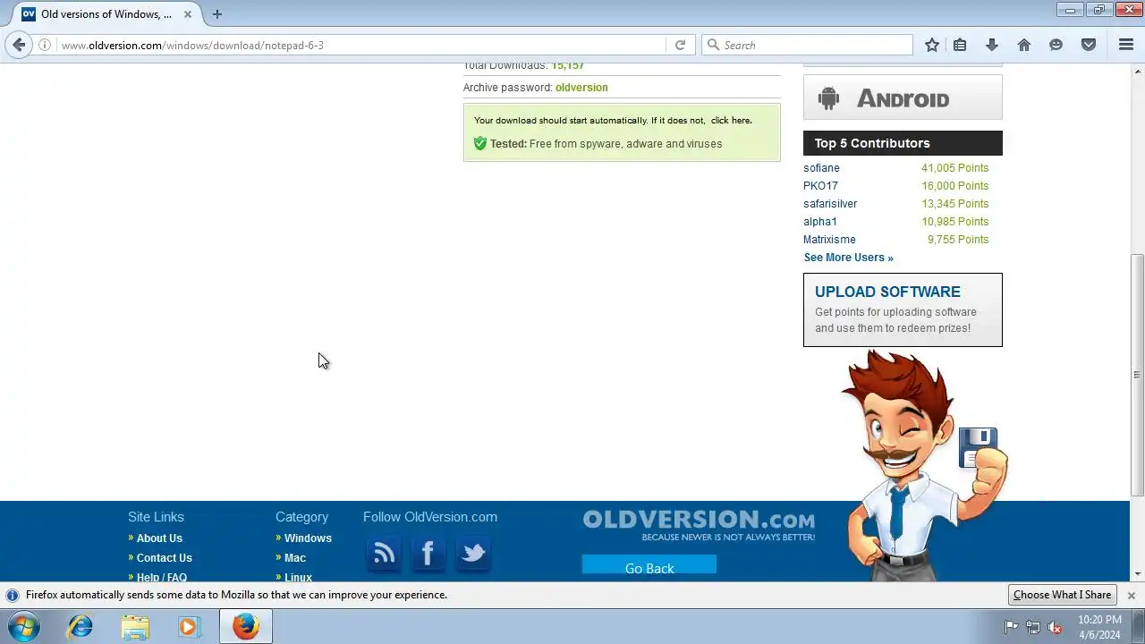Screen dimensions: 1145x644
Task: Click the archive password 'oldversion' text
Action: pos(581,88)
